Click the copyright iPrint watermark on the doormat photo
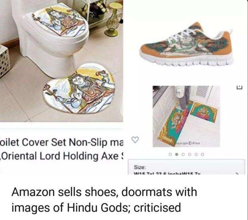This screenshot has height=220, width=248. pyautogui.click(x=188, y=143)
